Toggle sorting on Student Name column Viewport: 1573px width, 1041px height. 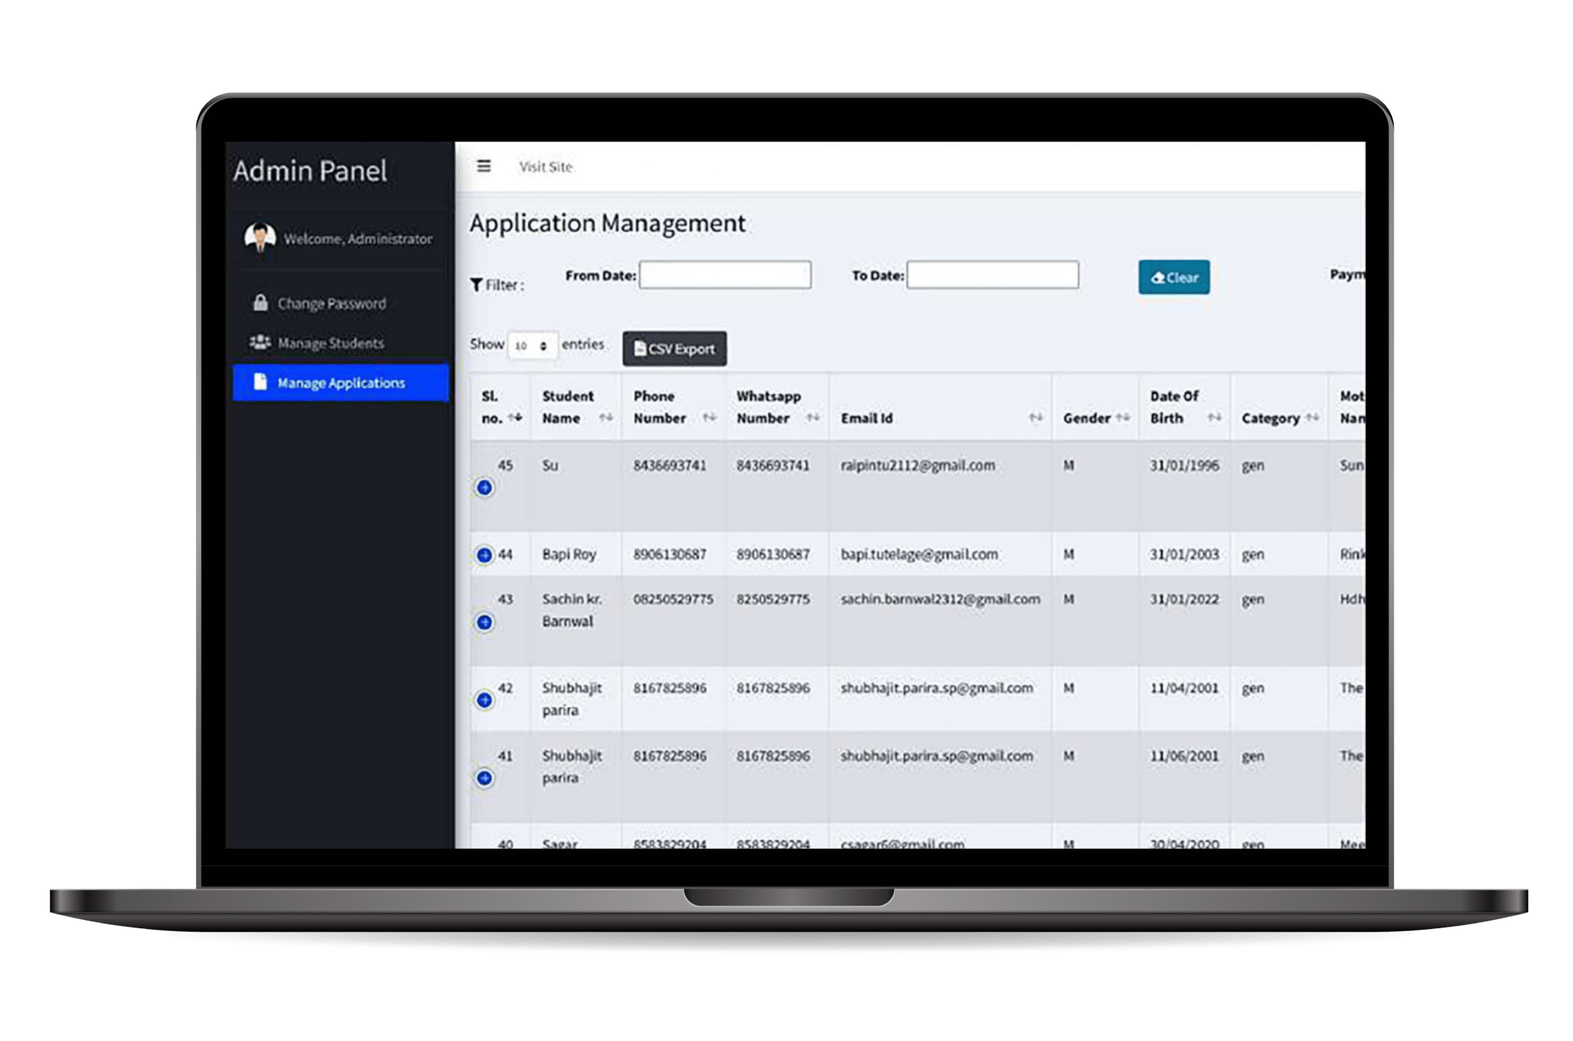click(607, 417)
